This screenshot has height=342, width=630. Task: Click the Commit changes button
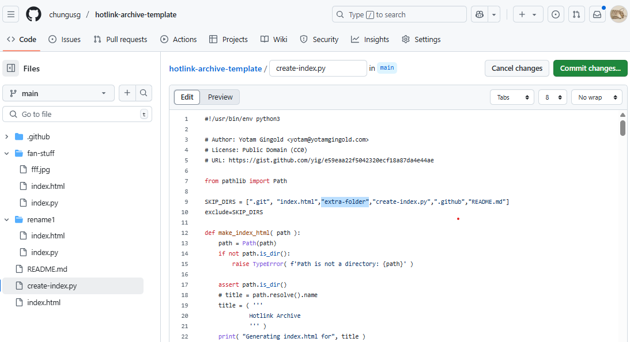[590, 68]
